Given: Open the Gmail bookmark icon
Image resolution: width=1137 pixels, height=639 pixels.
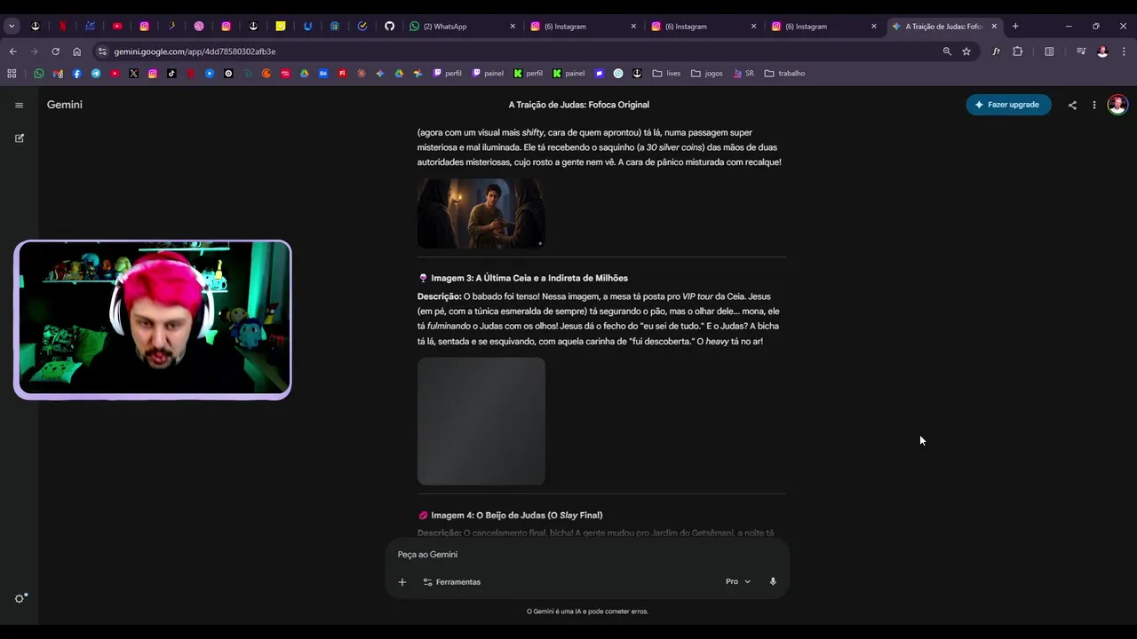Looking at the screenshot, I should (58, 74).
